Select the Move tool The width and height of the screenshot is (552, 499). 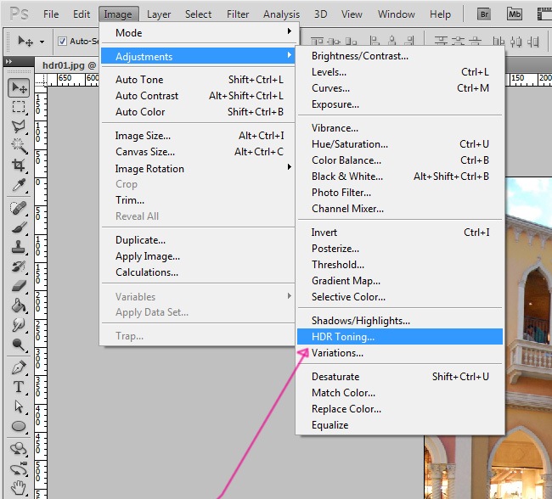pyautogui.click(x=19, y=88)
